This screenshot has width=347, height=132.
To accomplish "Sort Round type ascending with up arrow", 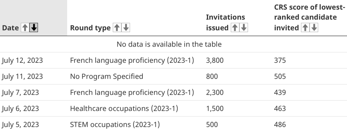I will (x=117, y=28).
